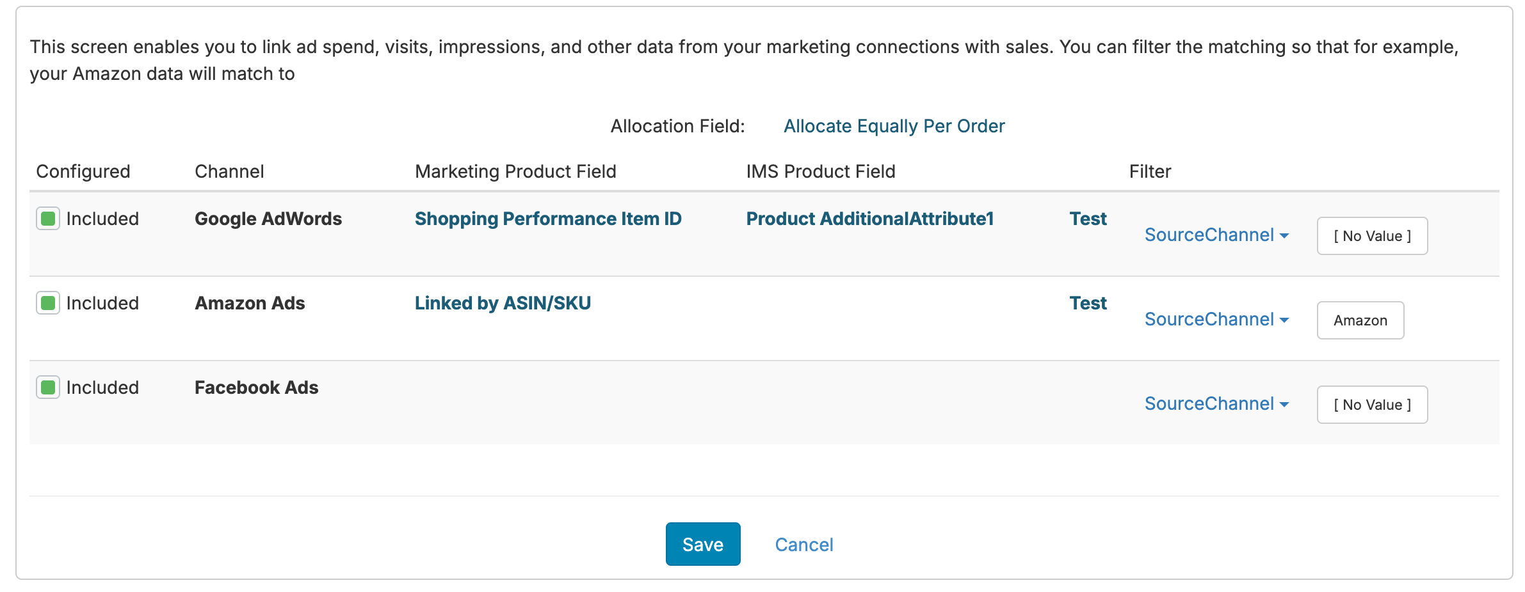Click the Amazon filter value box
Viewport: 1525px width, 592px height.
coord(1360,320)
